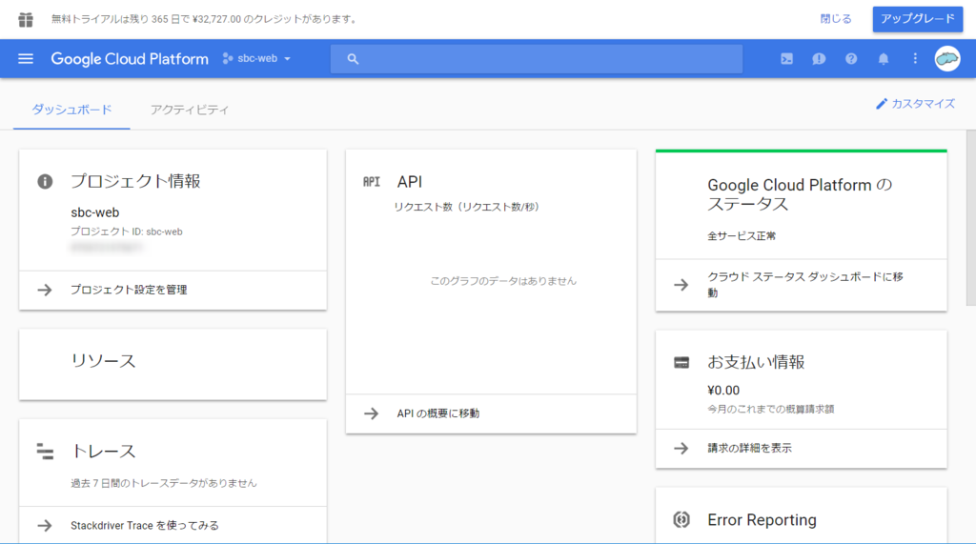Expand the sbc-web project dropdown

(257, 58)
